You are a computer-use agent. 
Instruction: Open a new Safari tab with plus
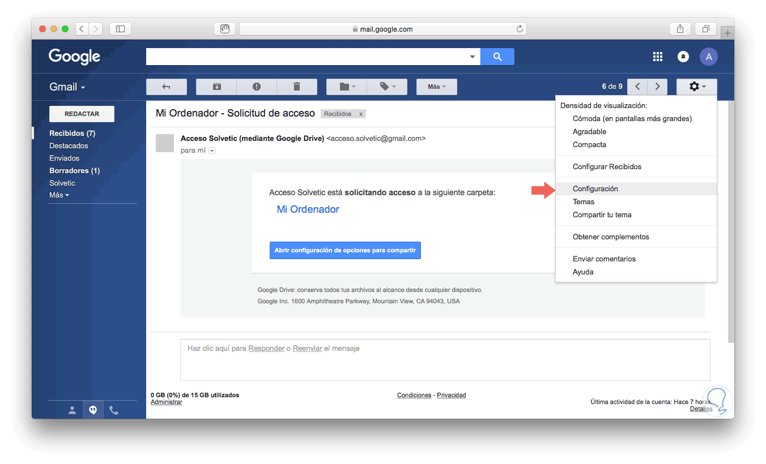727,33
